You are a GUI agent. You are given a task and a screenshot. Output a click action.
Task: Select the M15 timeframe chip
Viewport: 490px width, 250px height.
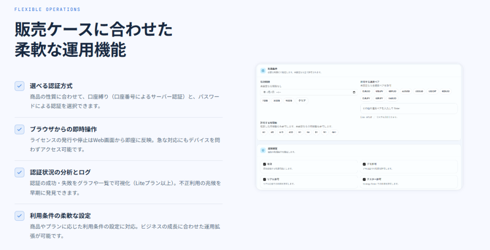pyautogui.click(x=281, y=132)
